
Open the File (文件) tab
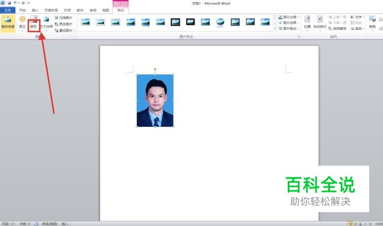click(8, 11)
